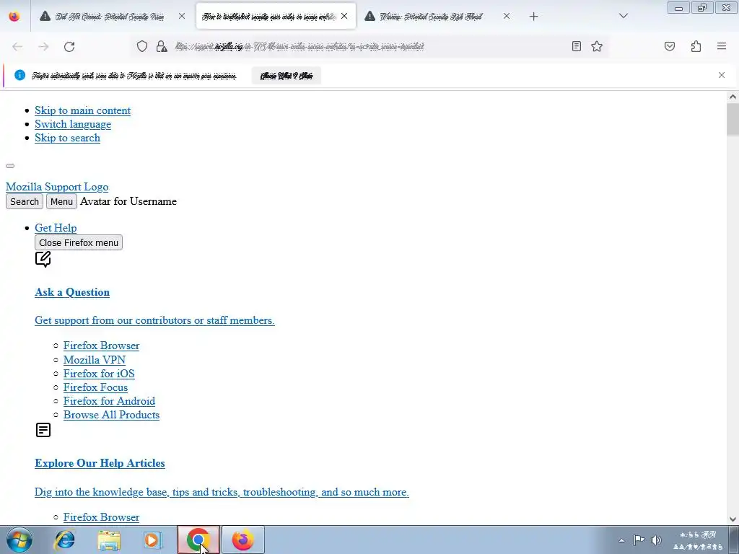This screenshot has width=739, height=554.
Task: Launch Internet Explorer from taskbar
Action: coord(64,540)
